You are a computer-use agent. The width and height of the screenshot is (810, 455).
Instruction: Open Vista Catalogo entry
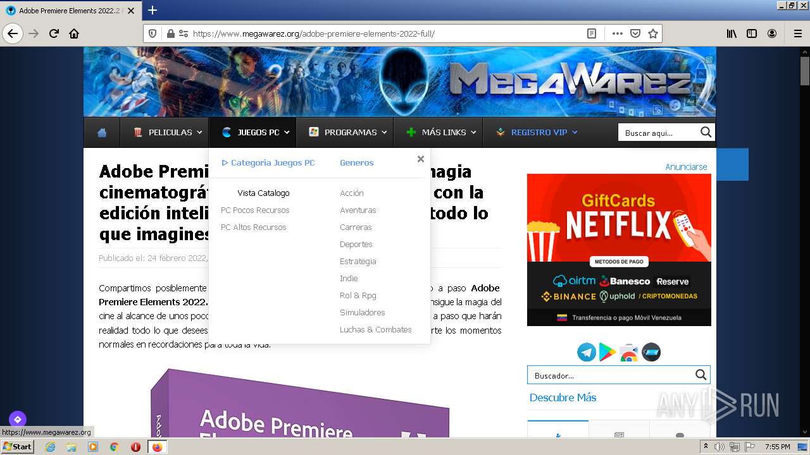coord(263,193)
